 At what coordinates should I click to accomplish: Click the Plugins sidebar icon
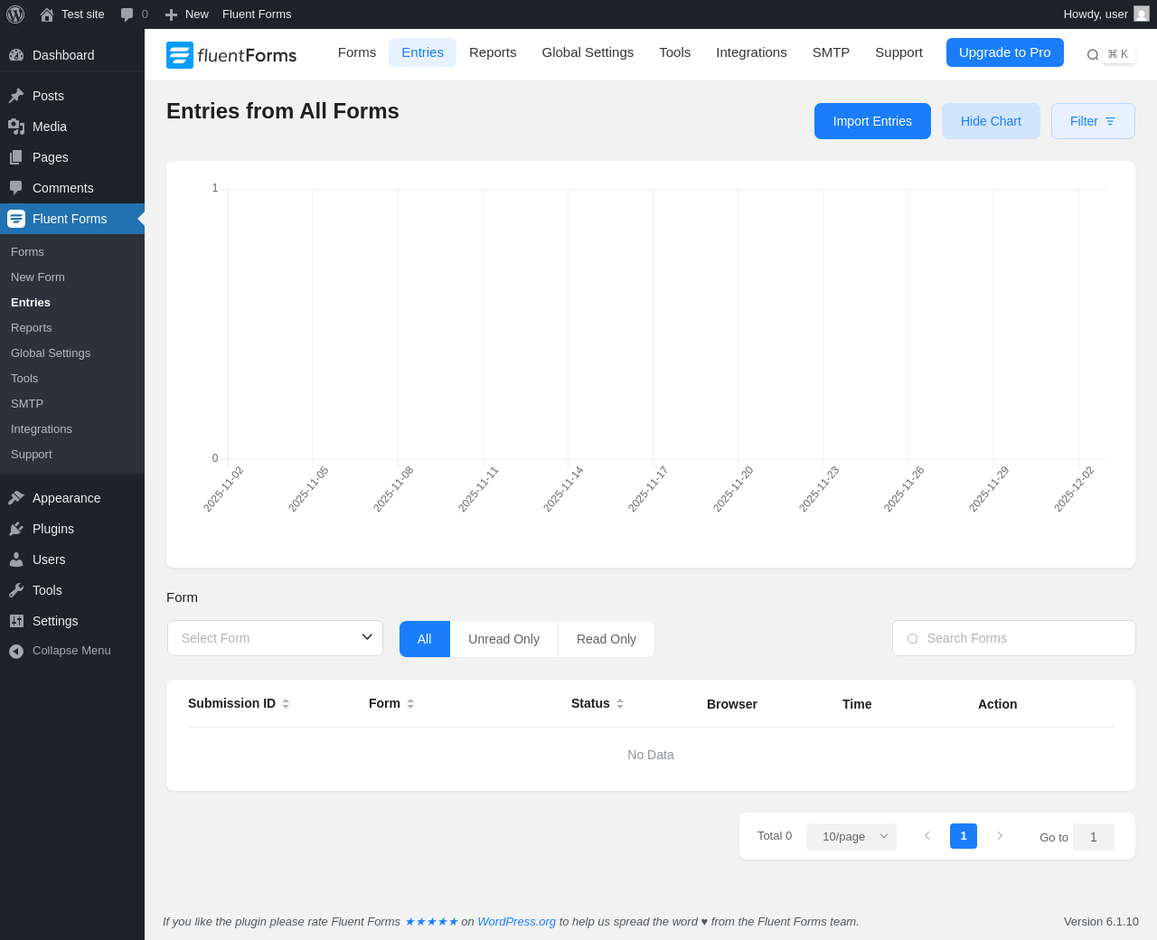tap(16, 529)
